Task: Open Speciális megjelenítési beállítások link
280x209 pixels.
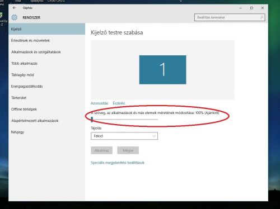Action: pyautogui.click(x=118, y=163)
